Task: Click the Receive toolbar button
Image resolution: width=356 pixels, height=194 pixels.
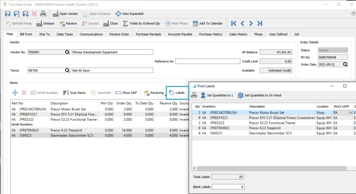Action: pyautogui.click(x=68, y=23)
